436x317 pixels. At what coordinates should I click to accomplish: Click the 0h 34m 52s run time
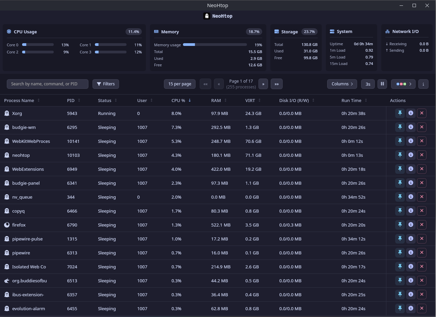click(x=353, y=197)
